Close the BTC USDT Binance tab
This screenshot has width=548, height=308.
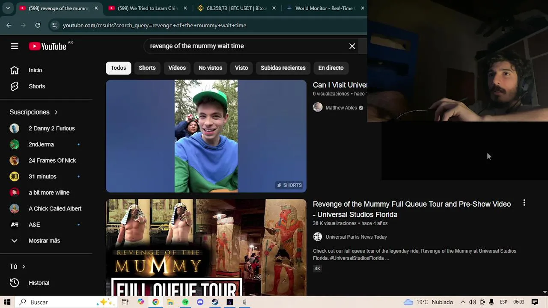tap(274, 8)
